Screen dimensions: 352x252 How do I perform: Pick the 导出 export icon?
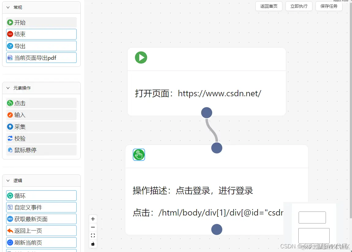[10, 46]
